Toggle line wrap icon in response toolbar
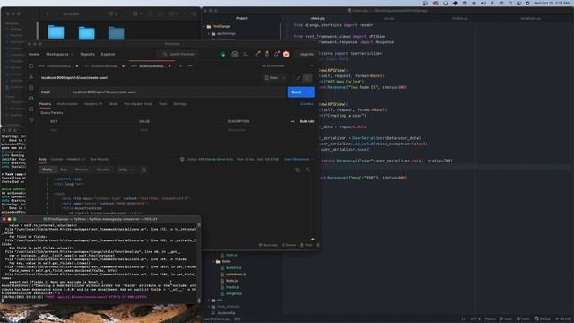The height and width of the screenshot is (323, 574). [143, 170]
